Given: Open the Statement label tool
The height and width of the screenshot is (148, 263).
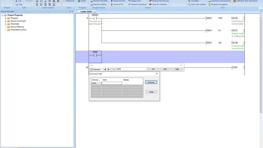Looking at the screenshot, I should click(69, 1).
